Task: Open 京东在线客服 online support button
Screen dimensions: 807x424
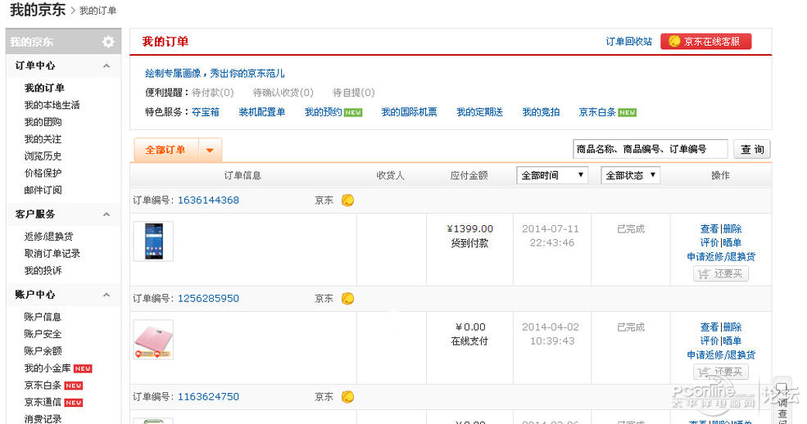Action: pos(706,42)
